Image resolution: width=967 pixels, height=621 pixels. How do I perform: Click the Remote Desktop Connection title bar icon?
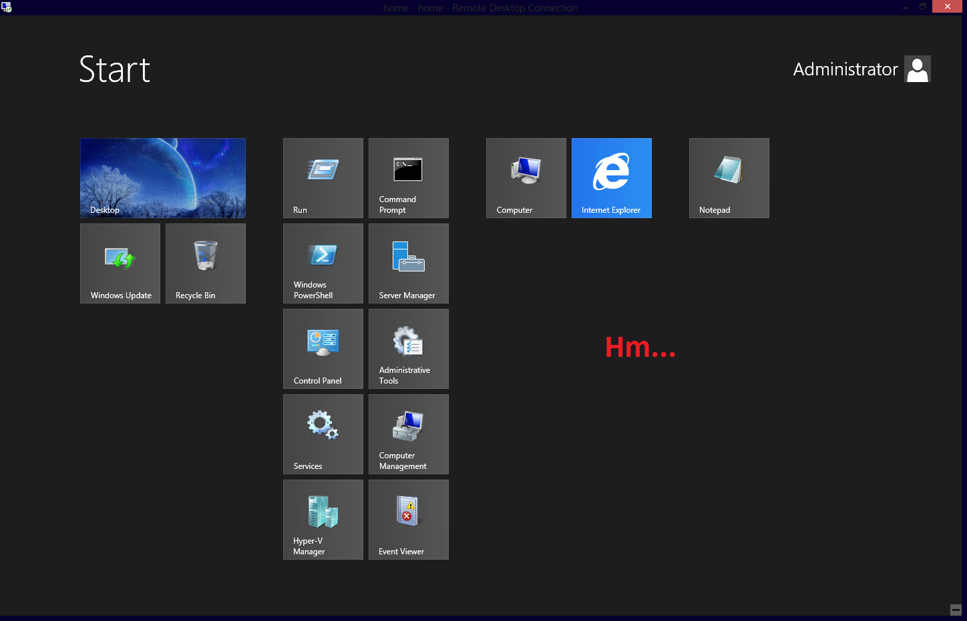pyautogui.click(x=6, y=7)
